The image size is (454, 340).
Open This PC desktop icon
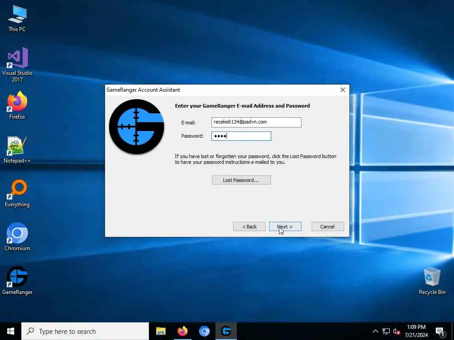(17, 18)
